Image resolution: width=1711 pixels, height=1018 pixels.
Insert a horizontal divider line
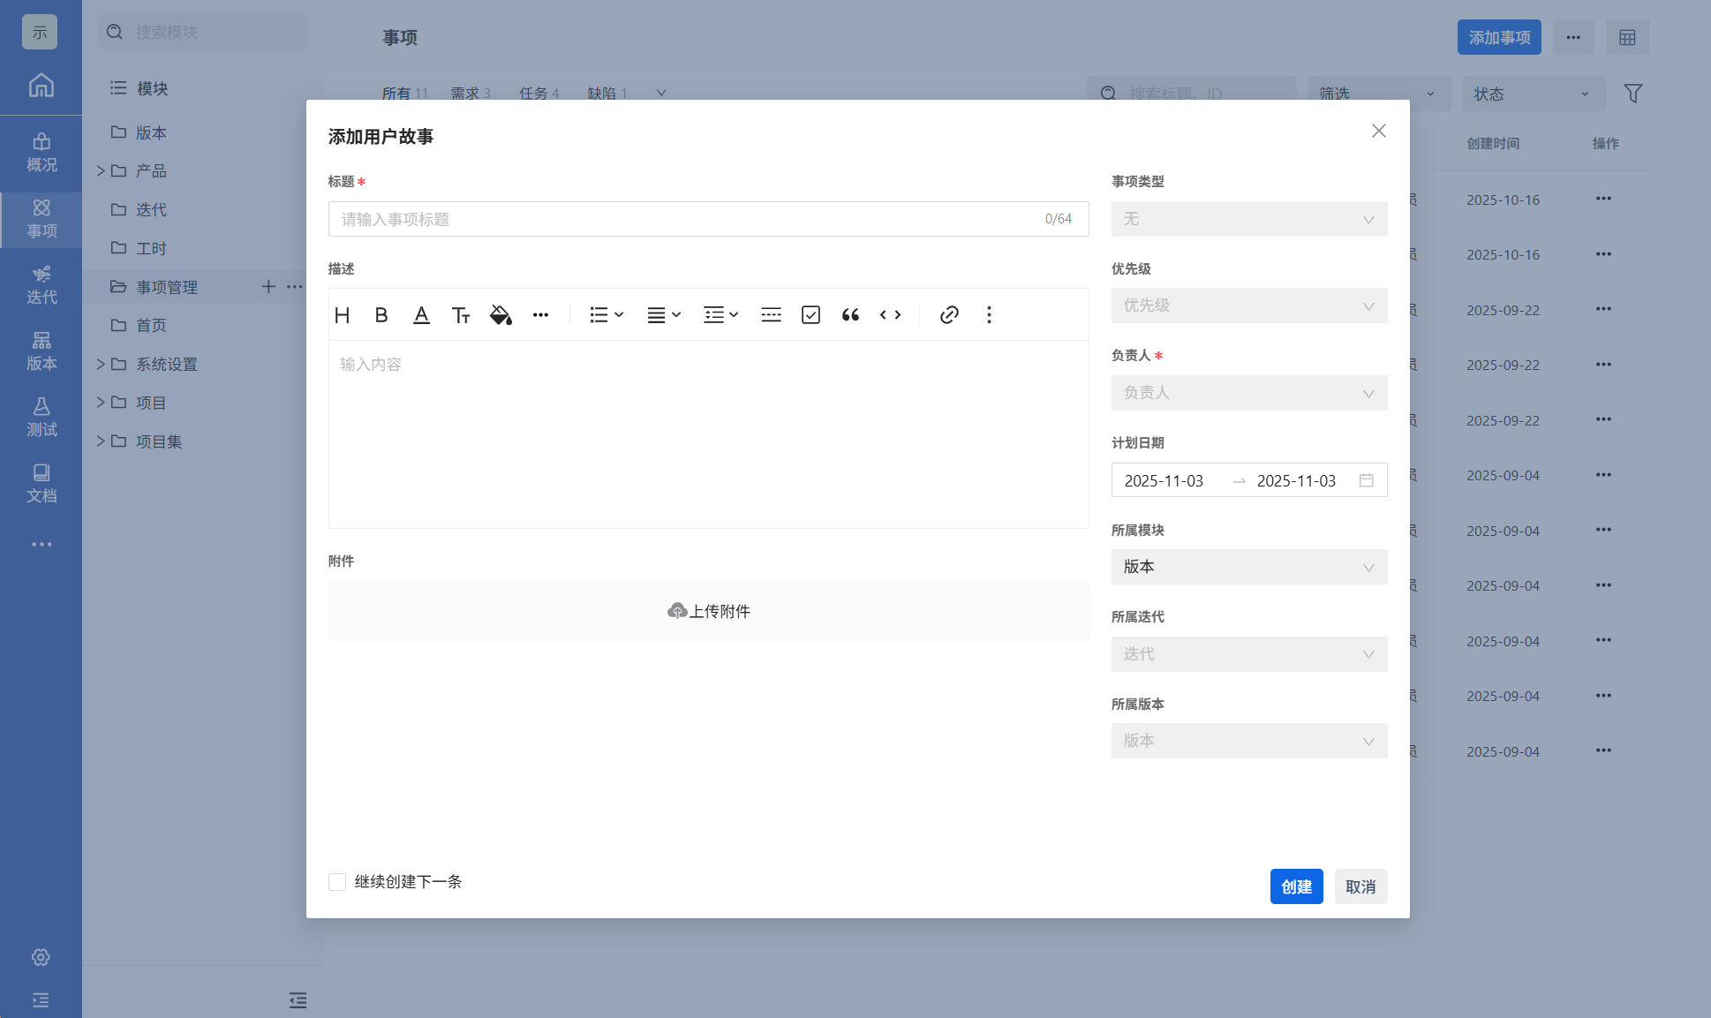tap(771, 315)
